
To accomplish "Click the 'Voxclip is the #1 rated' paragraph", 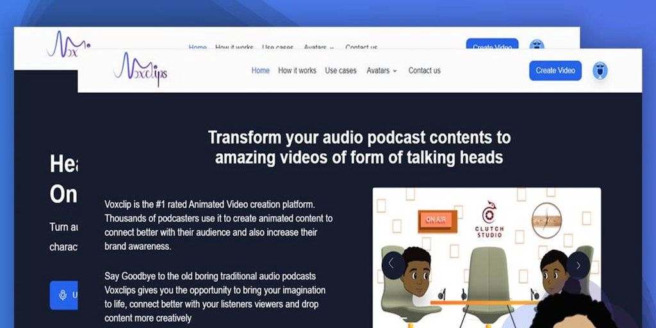I will coord(219,225).
